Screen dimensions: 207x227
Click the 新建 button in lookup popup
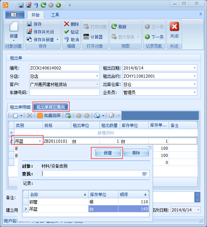pyautogui.click(x=107, y=153)
